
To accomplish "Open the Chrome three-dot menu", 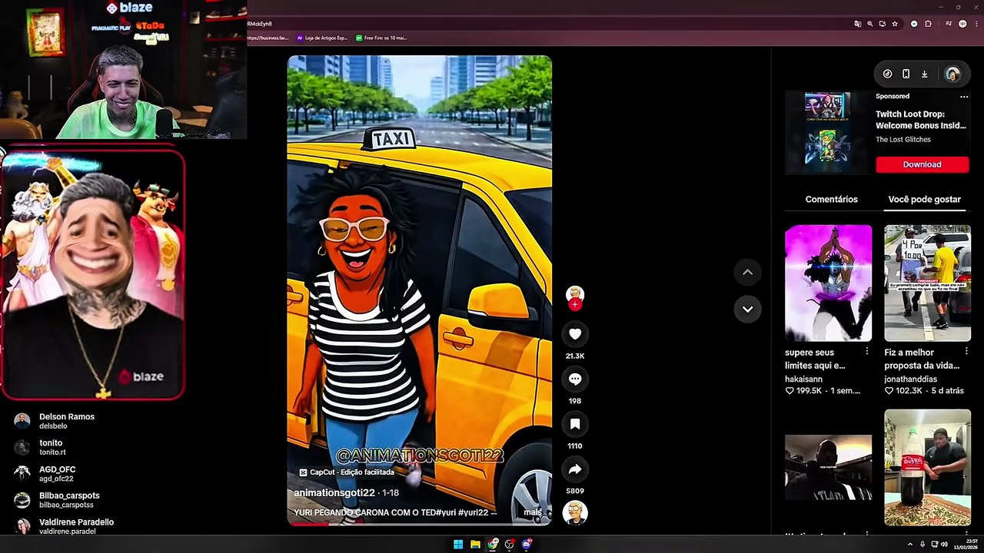I will 975,24.
